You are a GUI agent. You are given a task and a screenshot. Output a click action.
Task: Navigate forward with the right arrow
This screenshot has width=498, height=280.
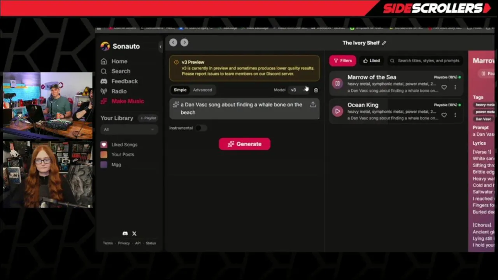point(184,42)
